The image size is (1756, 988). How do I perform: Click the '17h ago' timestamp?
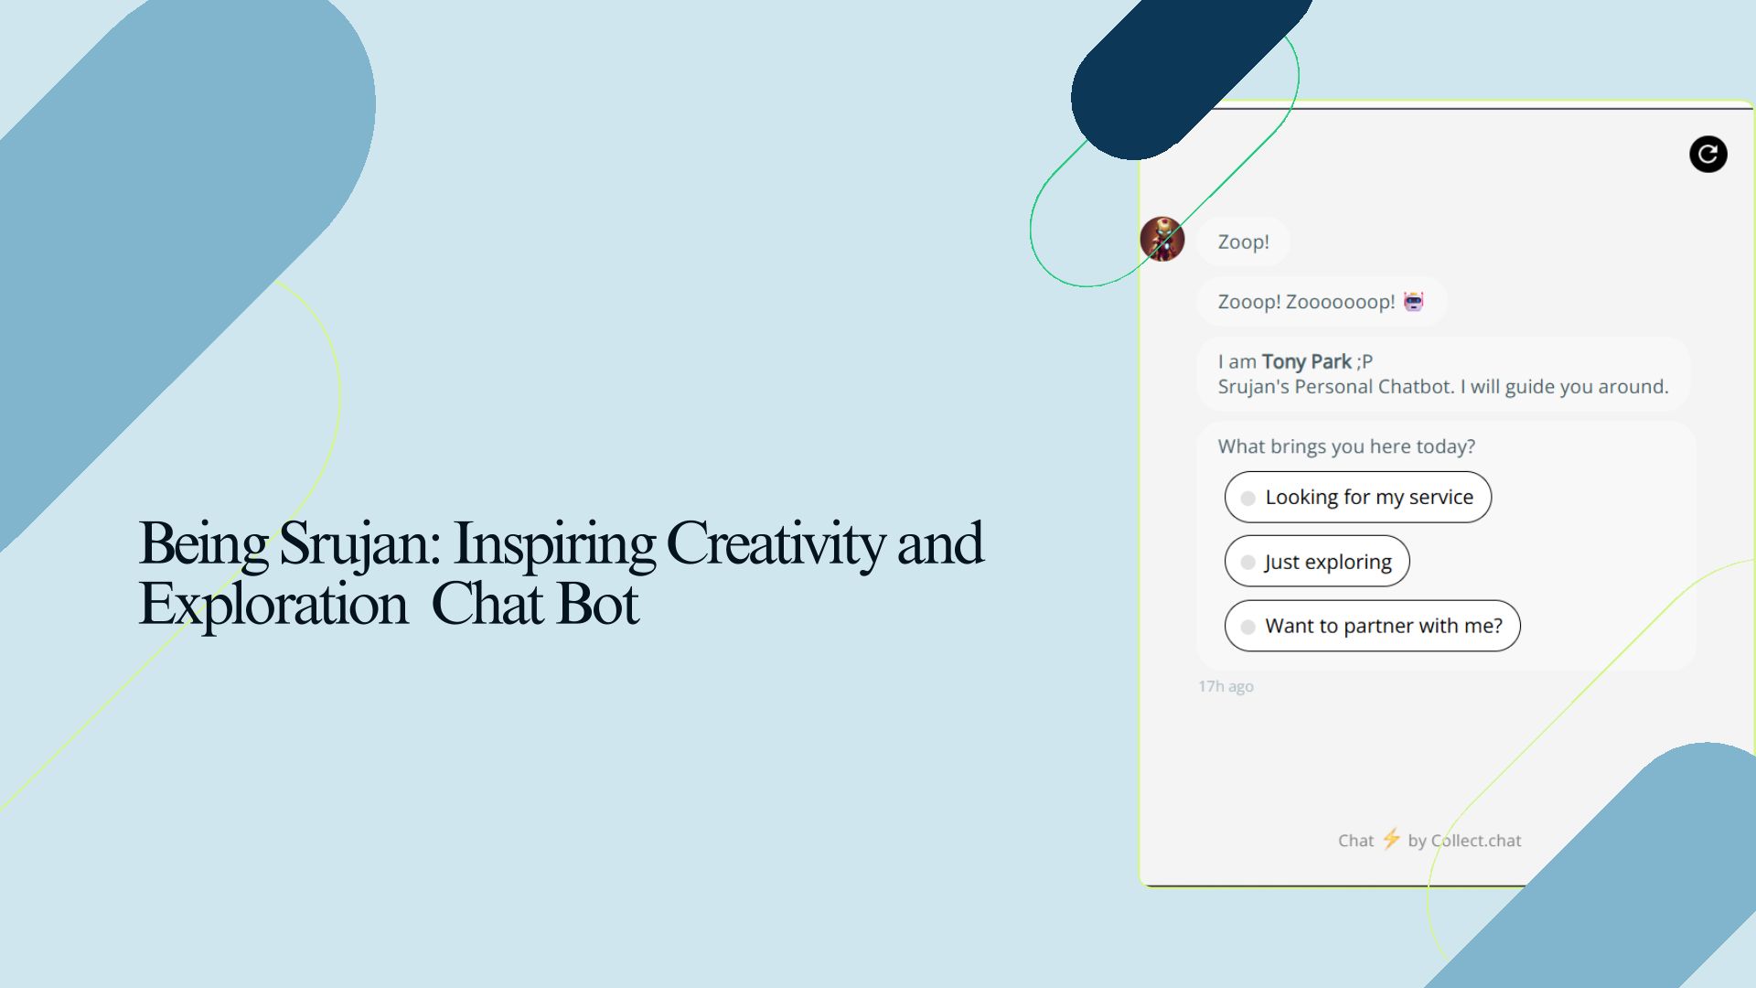click(1226, 686)
